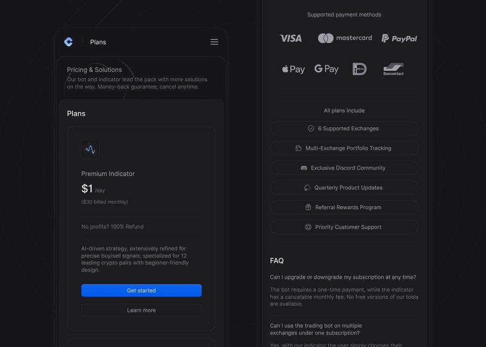Click the Premium Indicator plan title
This screenshot has height=347, width=486.
[x=108, y=173]
